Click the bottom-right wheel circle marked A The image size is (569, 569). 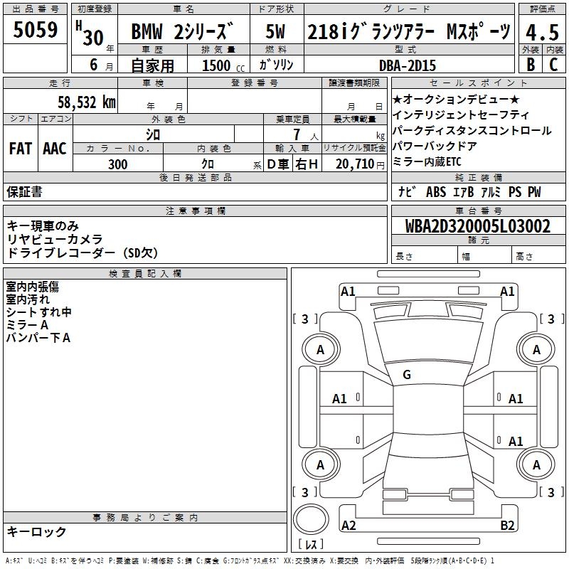(536, 464)
